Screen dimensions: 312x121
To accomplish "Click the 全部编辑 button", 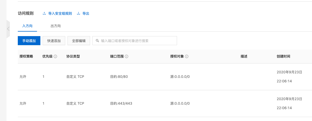I will point(79,41).
